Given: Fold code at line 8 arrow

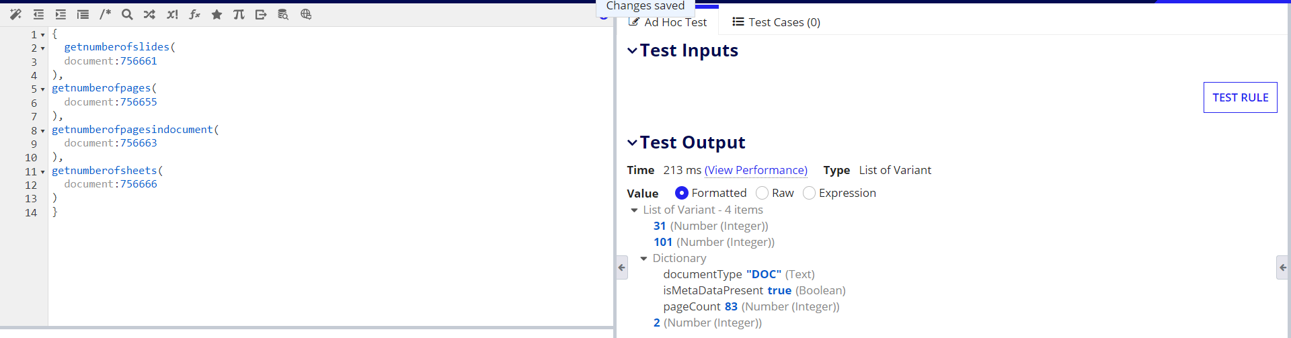Looking at the screenshot, I should [x=42, y=131].
